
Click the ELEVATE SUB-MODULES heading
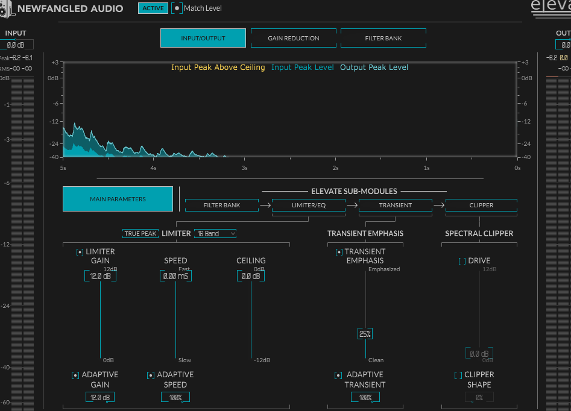[x=354, y=191]
